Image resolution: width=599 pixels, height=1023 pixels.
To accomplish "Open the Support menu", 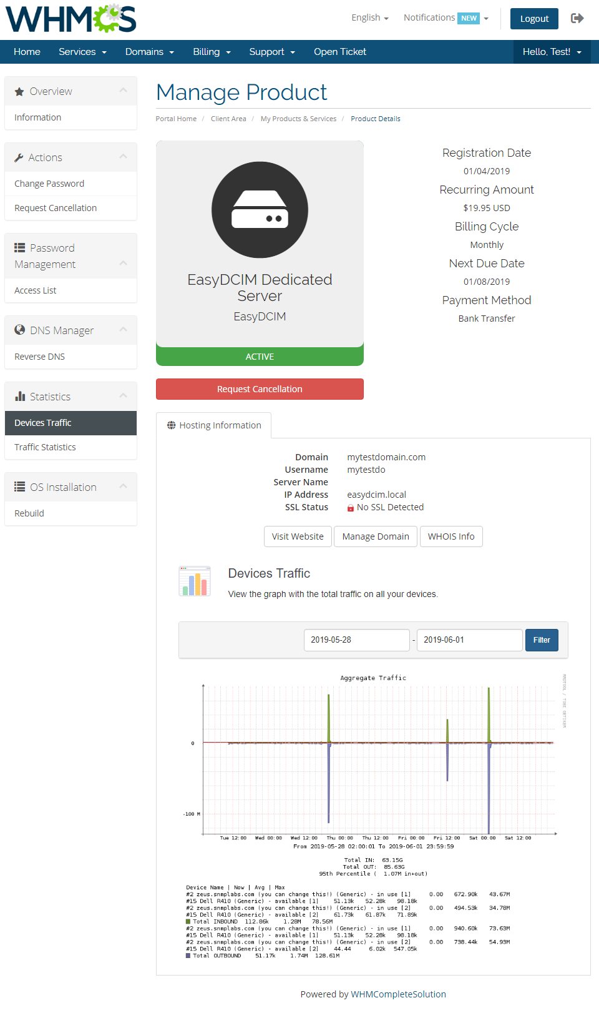I will point(272,52).
